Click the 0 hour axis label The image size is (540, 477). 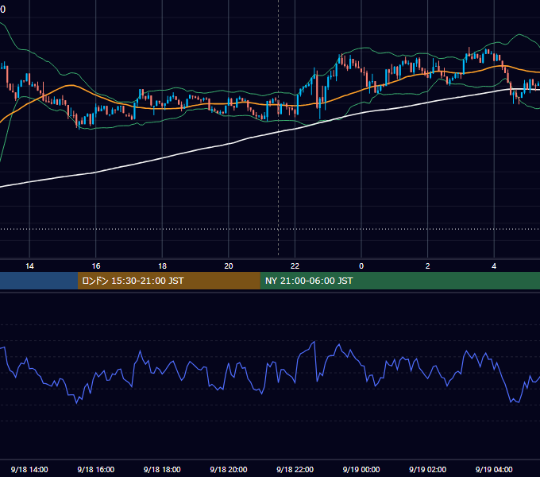coord(361,266)
